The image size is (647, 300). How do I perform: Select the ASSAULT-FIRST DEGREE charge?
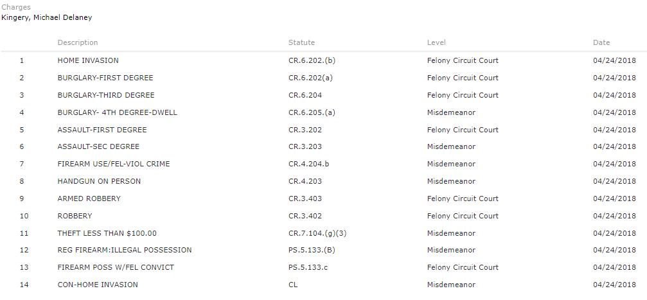pyautogui.click(x=102, y=130)
